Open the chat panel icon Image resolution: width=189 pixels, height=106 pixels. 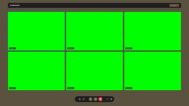84,99
